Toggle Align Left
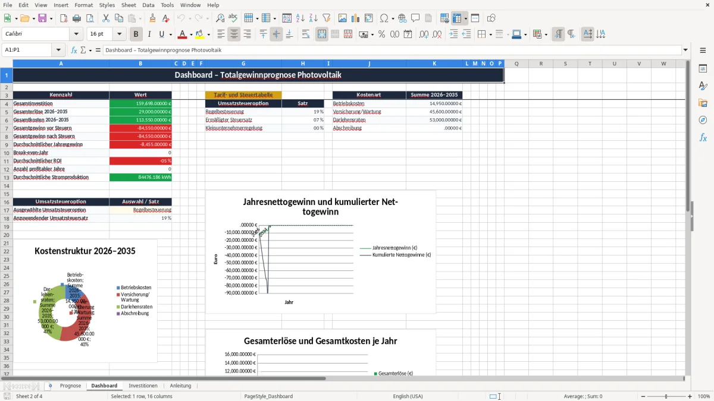This screenshot has width=714, height=401. (221, 34)
